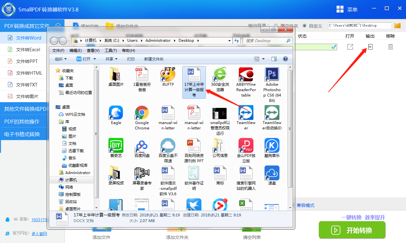The height and width of the screenshot is (243, 406).
Task: Click the open file icon in SmallPDF row
Action: tap(350, 47)
